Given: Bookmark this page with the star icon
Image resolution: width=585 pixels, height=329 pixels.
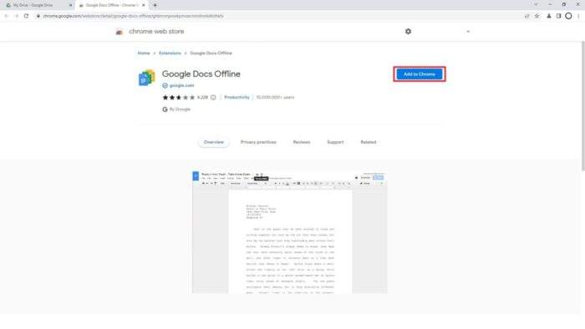Looking at the screenshot, I should [537, 16].
